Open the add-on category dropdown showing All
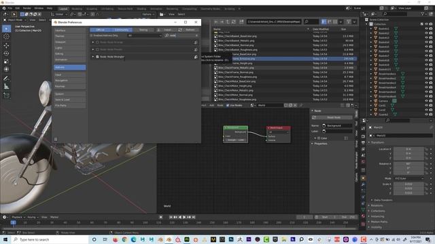This screenshot has height=244, width=435. 145,36
